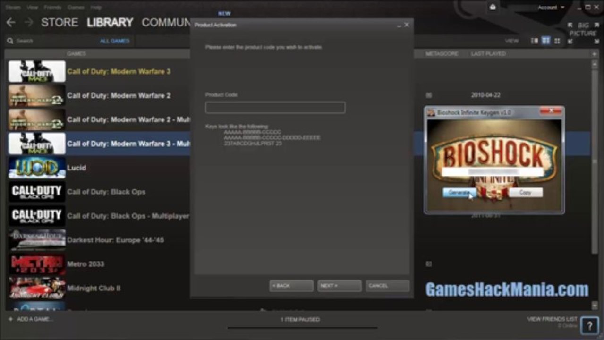This screenshot has height=340, width=604.
Task: Switch to the COMMUNITY tab
Action: coord(166,22)
